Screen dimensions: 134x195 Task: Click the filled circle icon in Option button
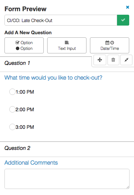coord(18,48)
